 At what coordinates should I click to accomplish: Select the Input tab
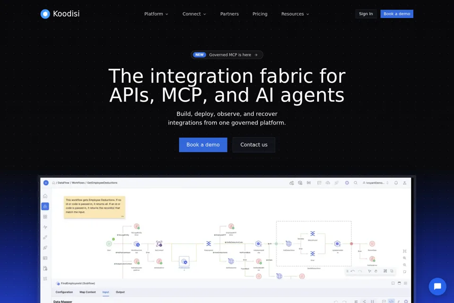tap(105, 292)
